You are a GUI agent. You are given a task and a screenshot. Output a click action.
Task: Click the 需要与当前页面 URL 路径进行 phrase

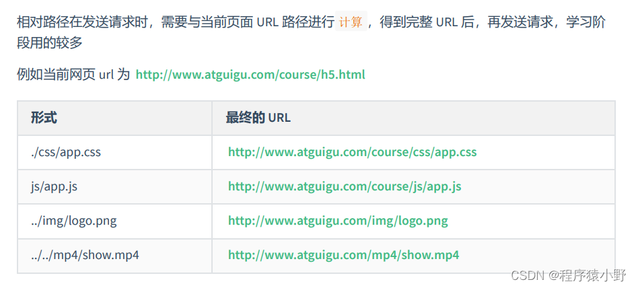pos(248,22)
